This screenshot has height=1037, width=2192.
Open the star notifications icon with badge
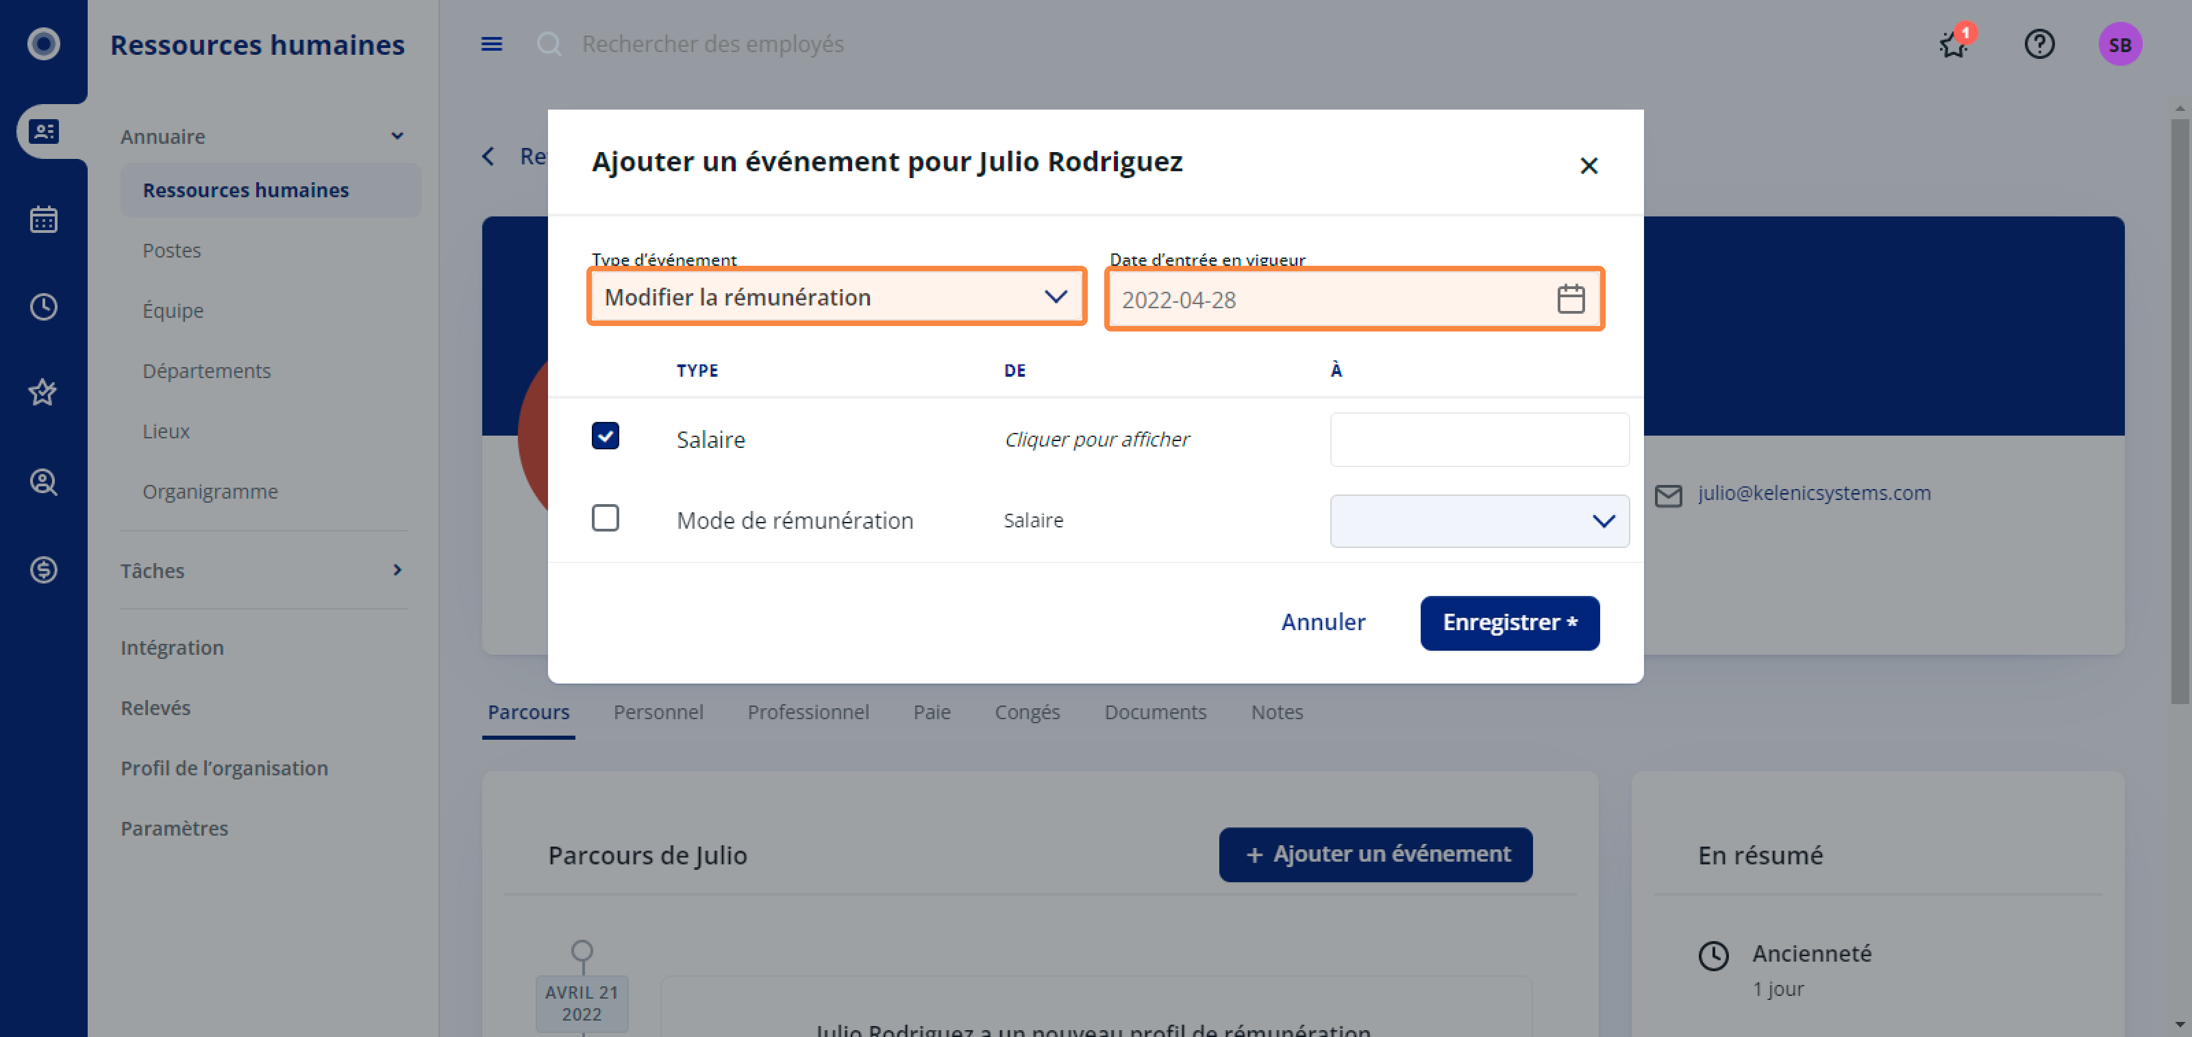1954,43
